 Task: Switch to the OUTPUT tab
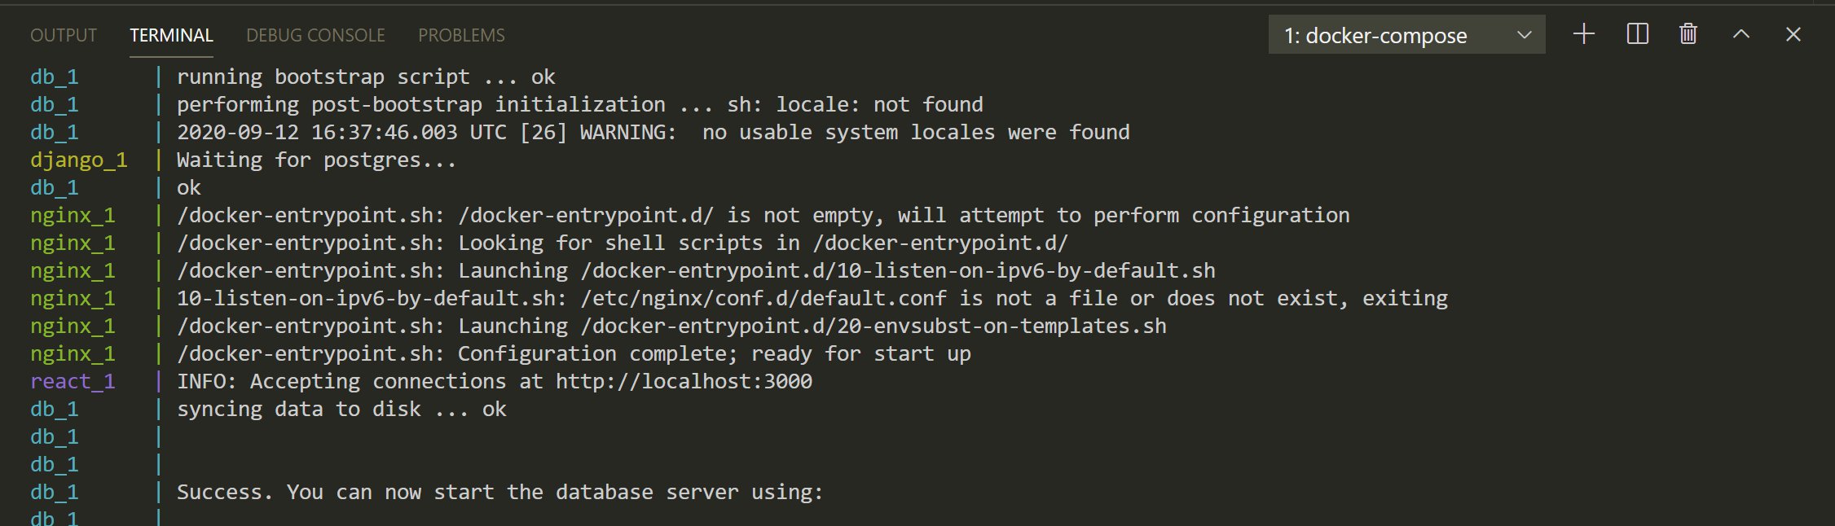click(64, 36)
